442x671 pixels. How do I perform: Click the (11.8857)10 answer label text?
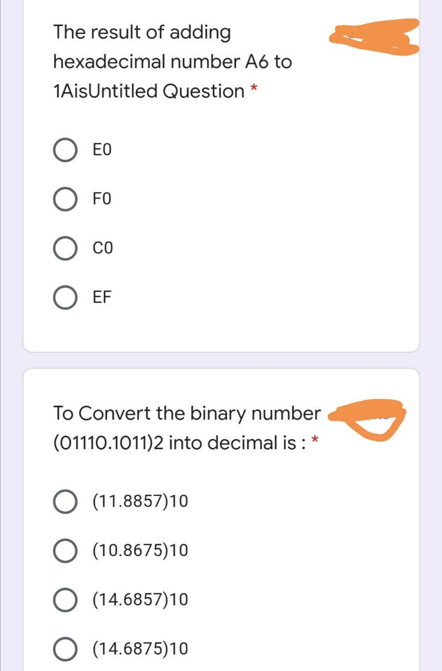(x=140, y=502)
